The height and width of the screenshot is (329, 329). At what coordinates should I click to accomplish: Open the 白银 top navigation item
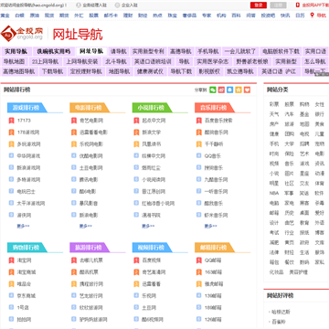19,16
